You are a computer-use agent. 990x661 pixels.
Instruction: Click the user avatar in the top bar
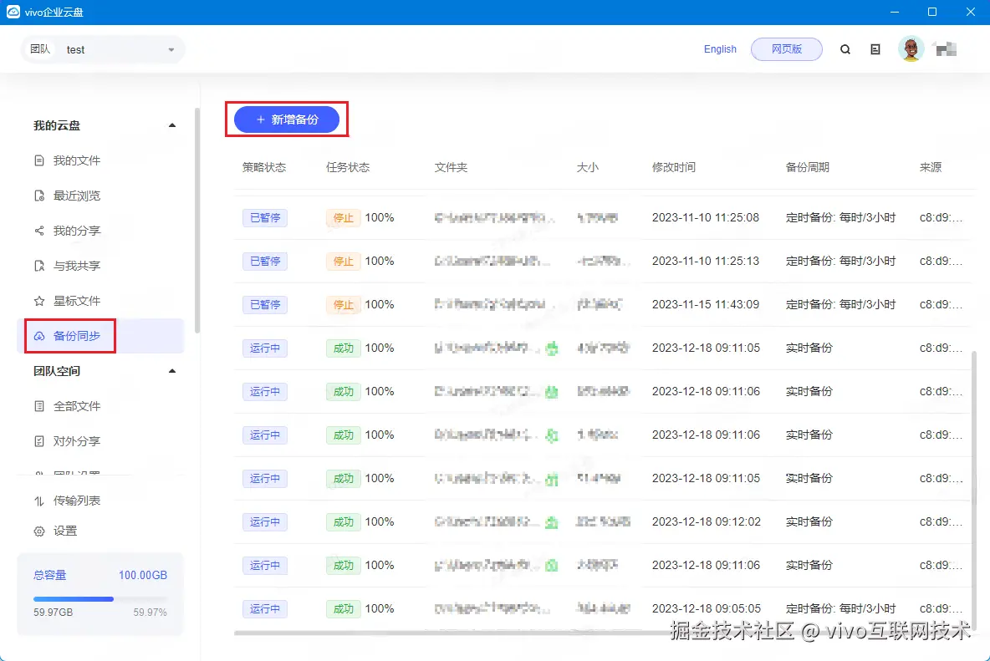911,48
